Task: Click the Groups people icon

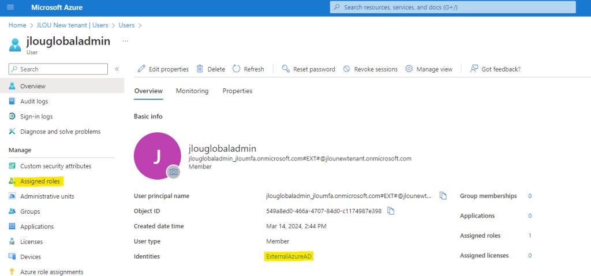Action: (12, 211)
